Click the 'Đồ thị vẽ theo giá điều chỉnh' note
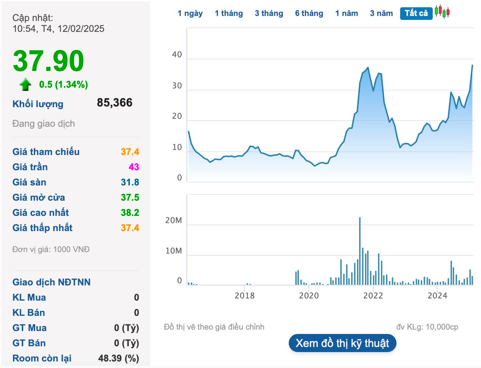This screenshot has height=368, width=481. tap(214, 327)
